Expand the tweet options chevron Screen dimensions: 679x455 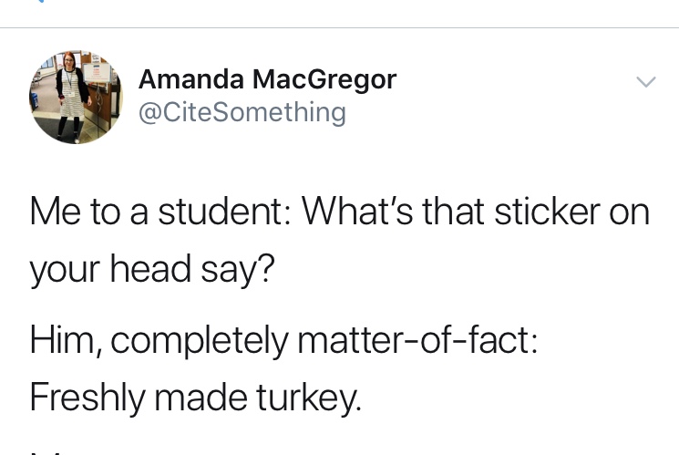[645, 82]
